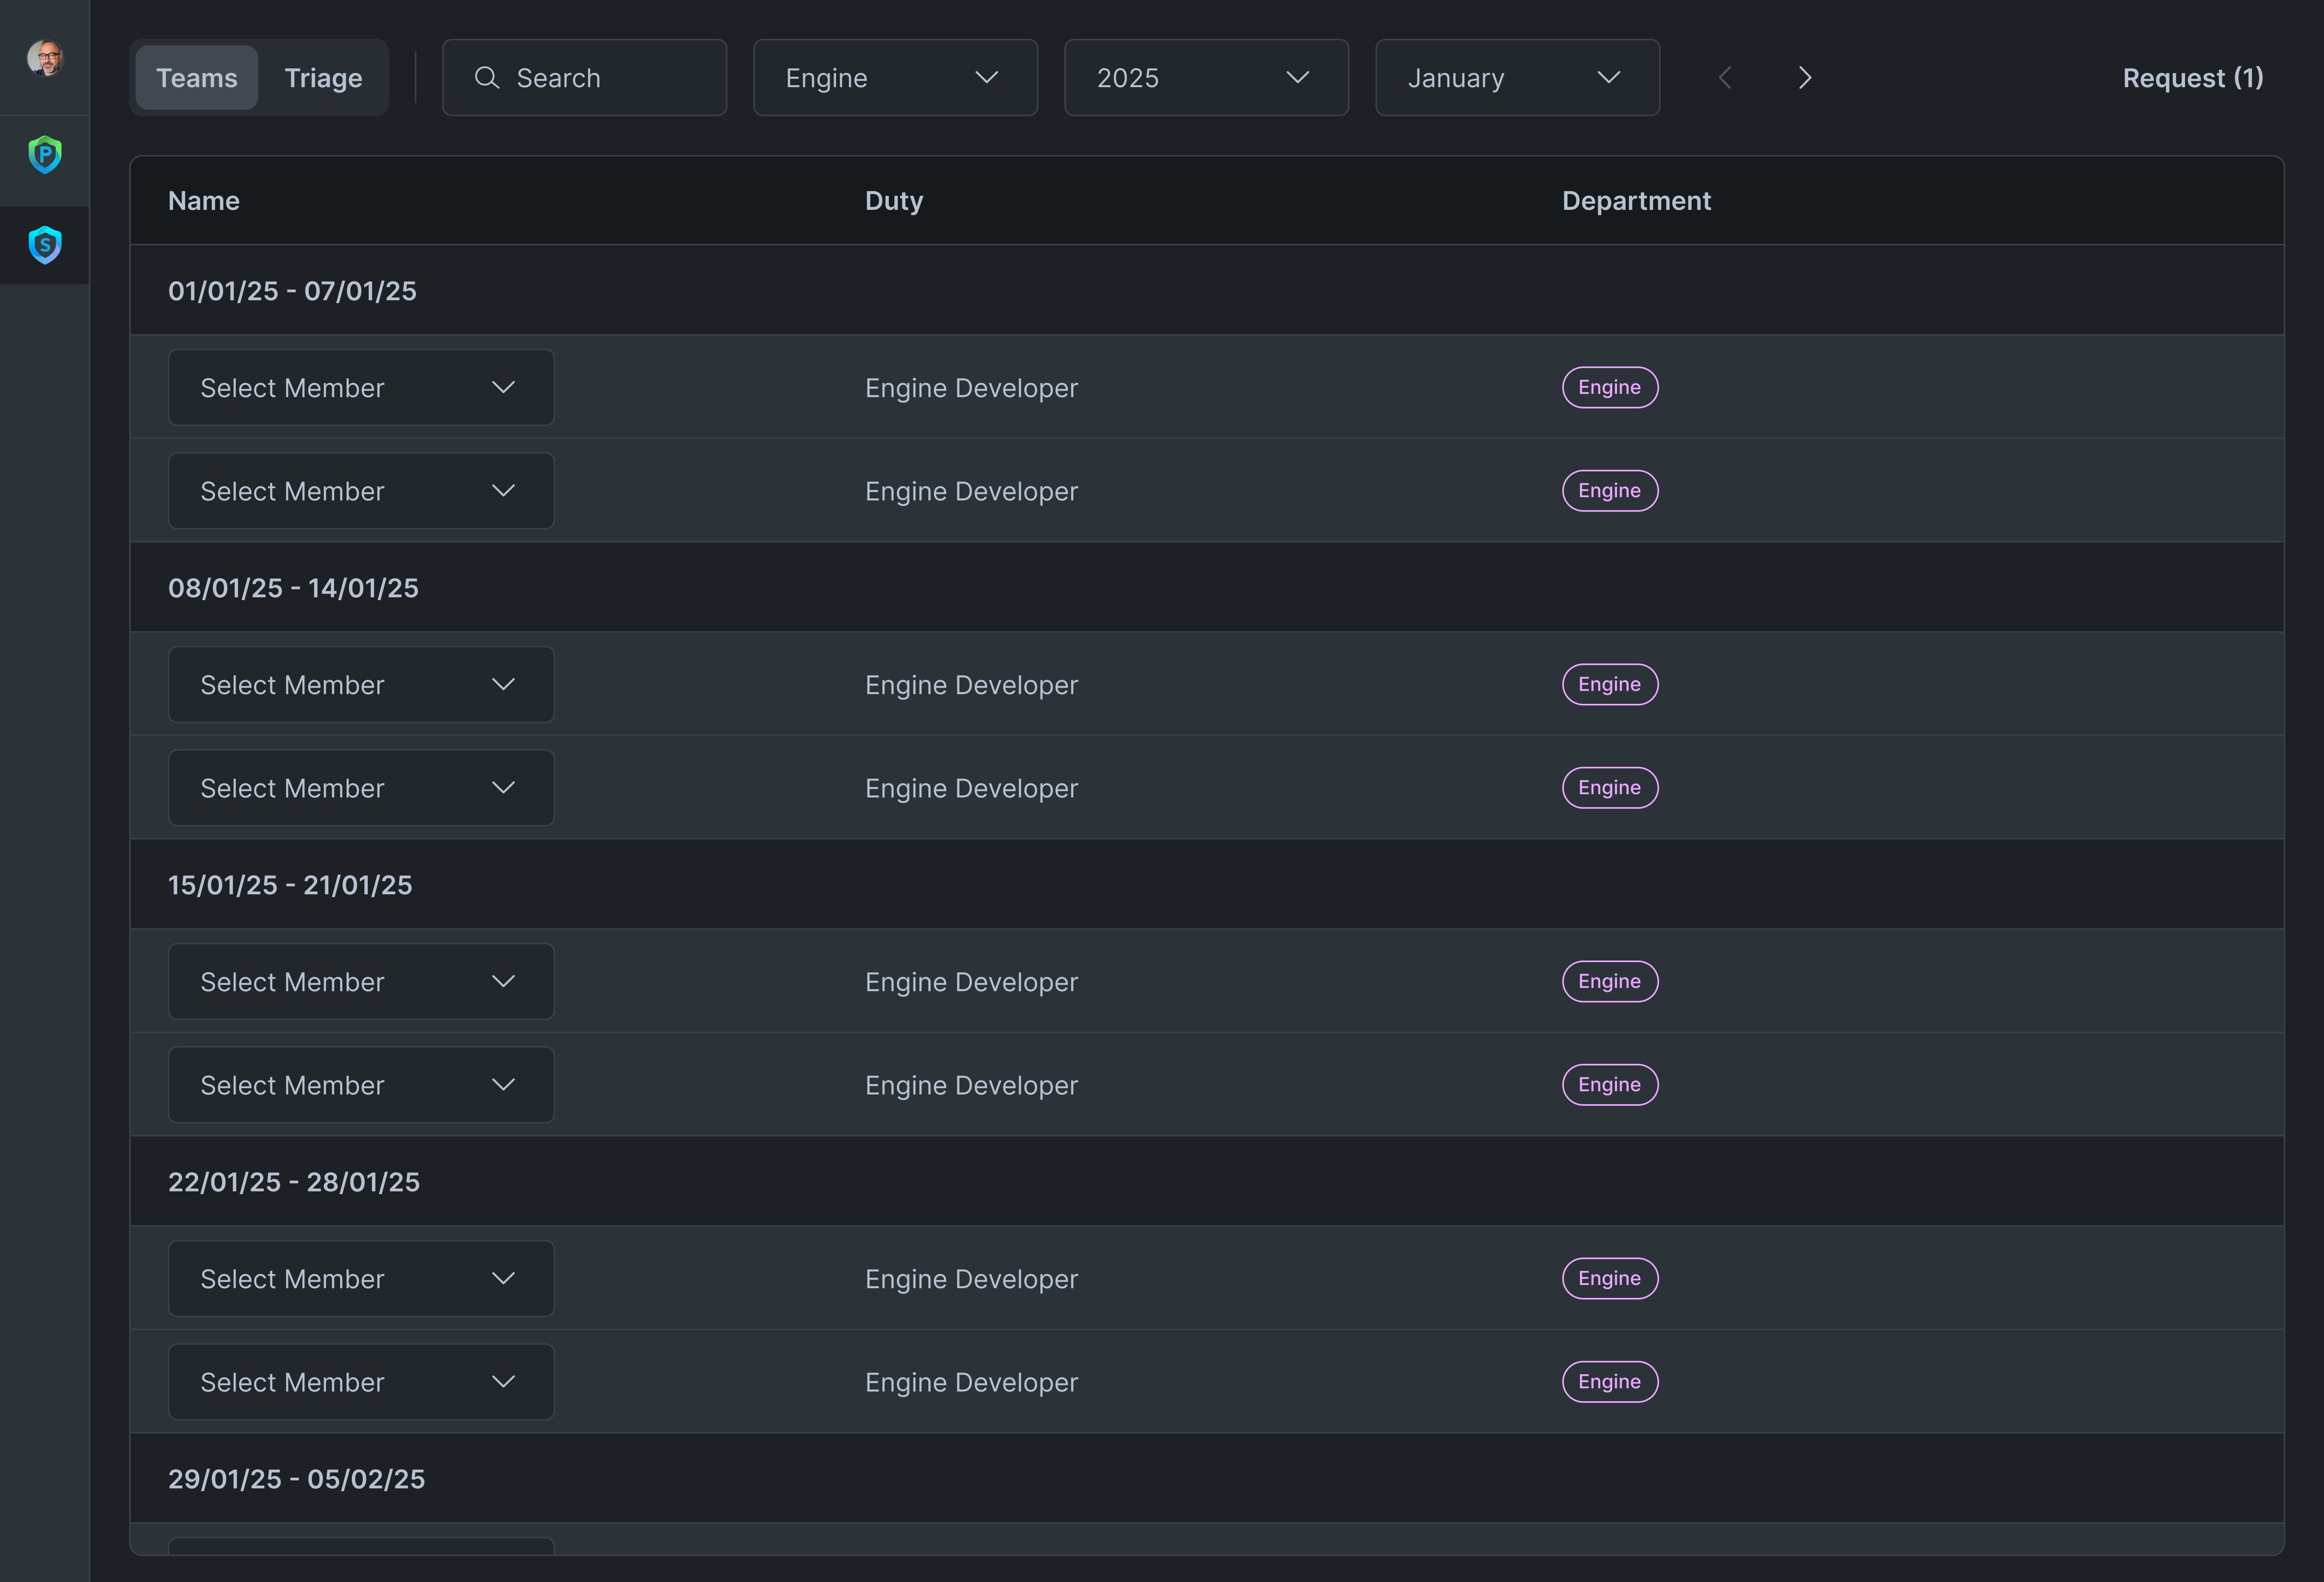Click second Engine badge in 01/01/25 week

tap(1610, 491)
